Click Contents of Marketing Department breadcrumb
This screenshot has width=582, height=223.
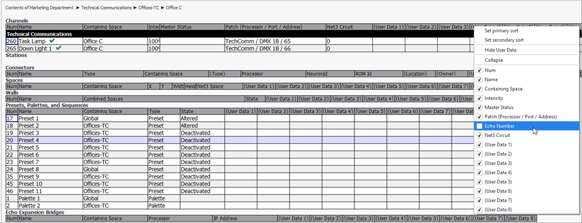(39, 8)
